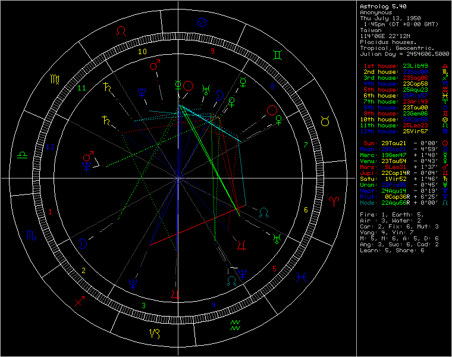452x357 pixels.
Task: Select the blue Pisces glyph on the outer ring
Action: click(x=302, y=277)
